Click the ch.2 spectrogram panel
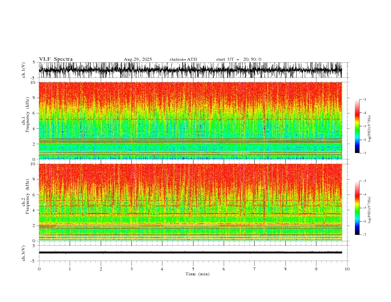Viewport: 391px width, 302px height. pos(190,202)
